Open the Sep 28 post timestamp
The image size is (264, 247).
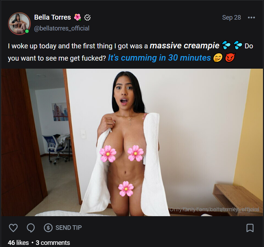click(x=231, y=18)
